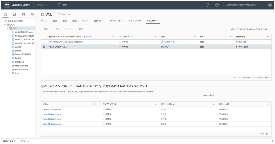Expand the Demo resource pool
275x144 pixels.
click(10, 51)
